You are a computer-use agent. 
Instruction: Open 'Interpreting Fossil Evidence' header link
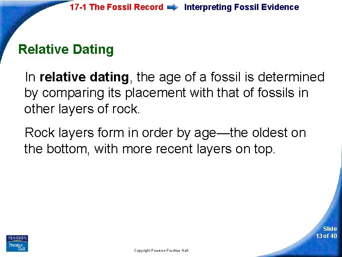coord(241,7)
